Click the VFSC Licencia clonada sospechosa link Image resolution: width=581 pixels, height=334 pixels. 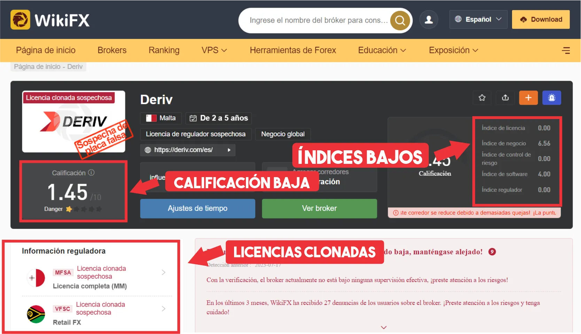(x=101, y=309)
